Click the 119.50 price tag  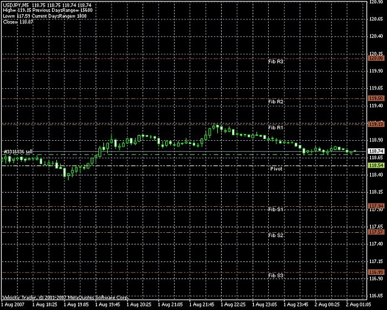pos(376,98)
